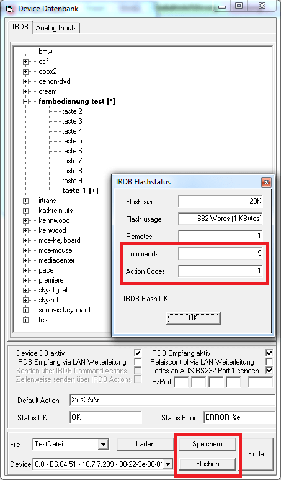Edit the Default Action field

(172, 400)
